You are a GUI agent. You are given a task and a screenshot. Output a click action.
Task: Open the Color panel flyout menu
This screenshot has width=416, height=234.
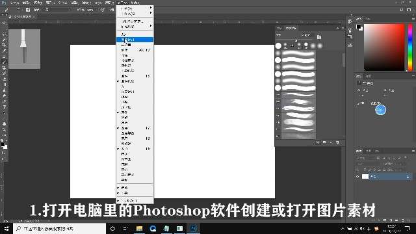pyautogui.click(x=413, y=19)
